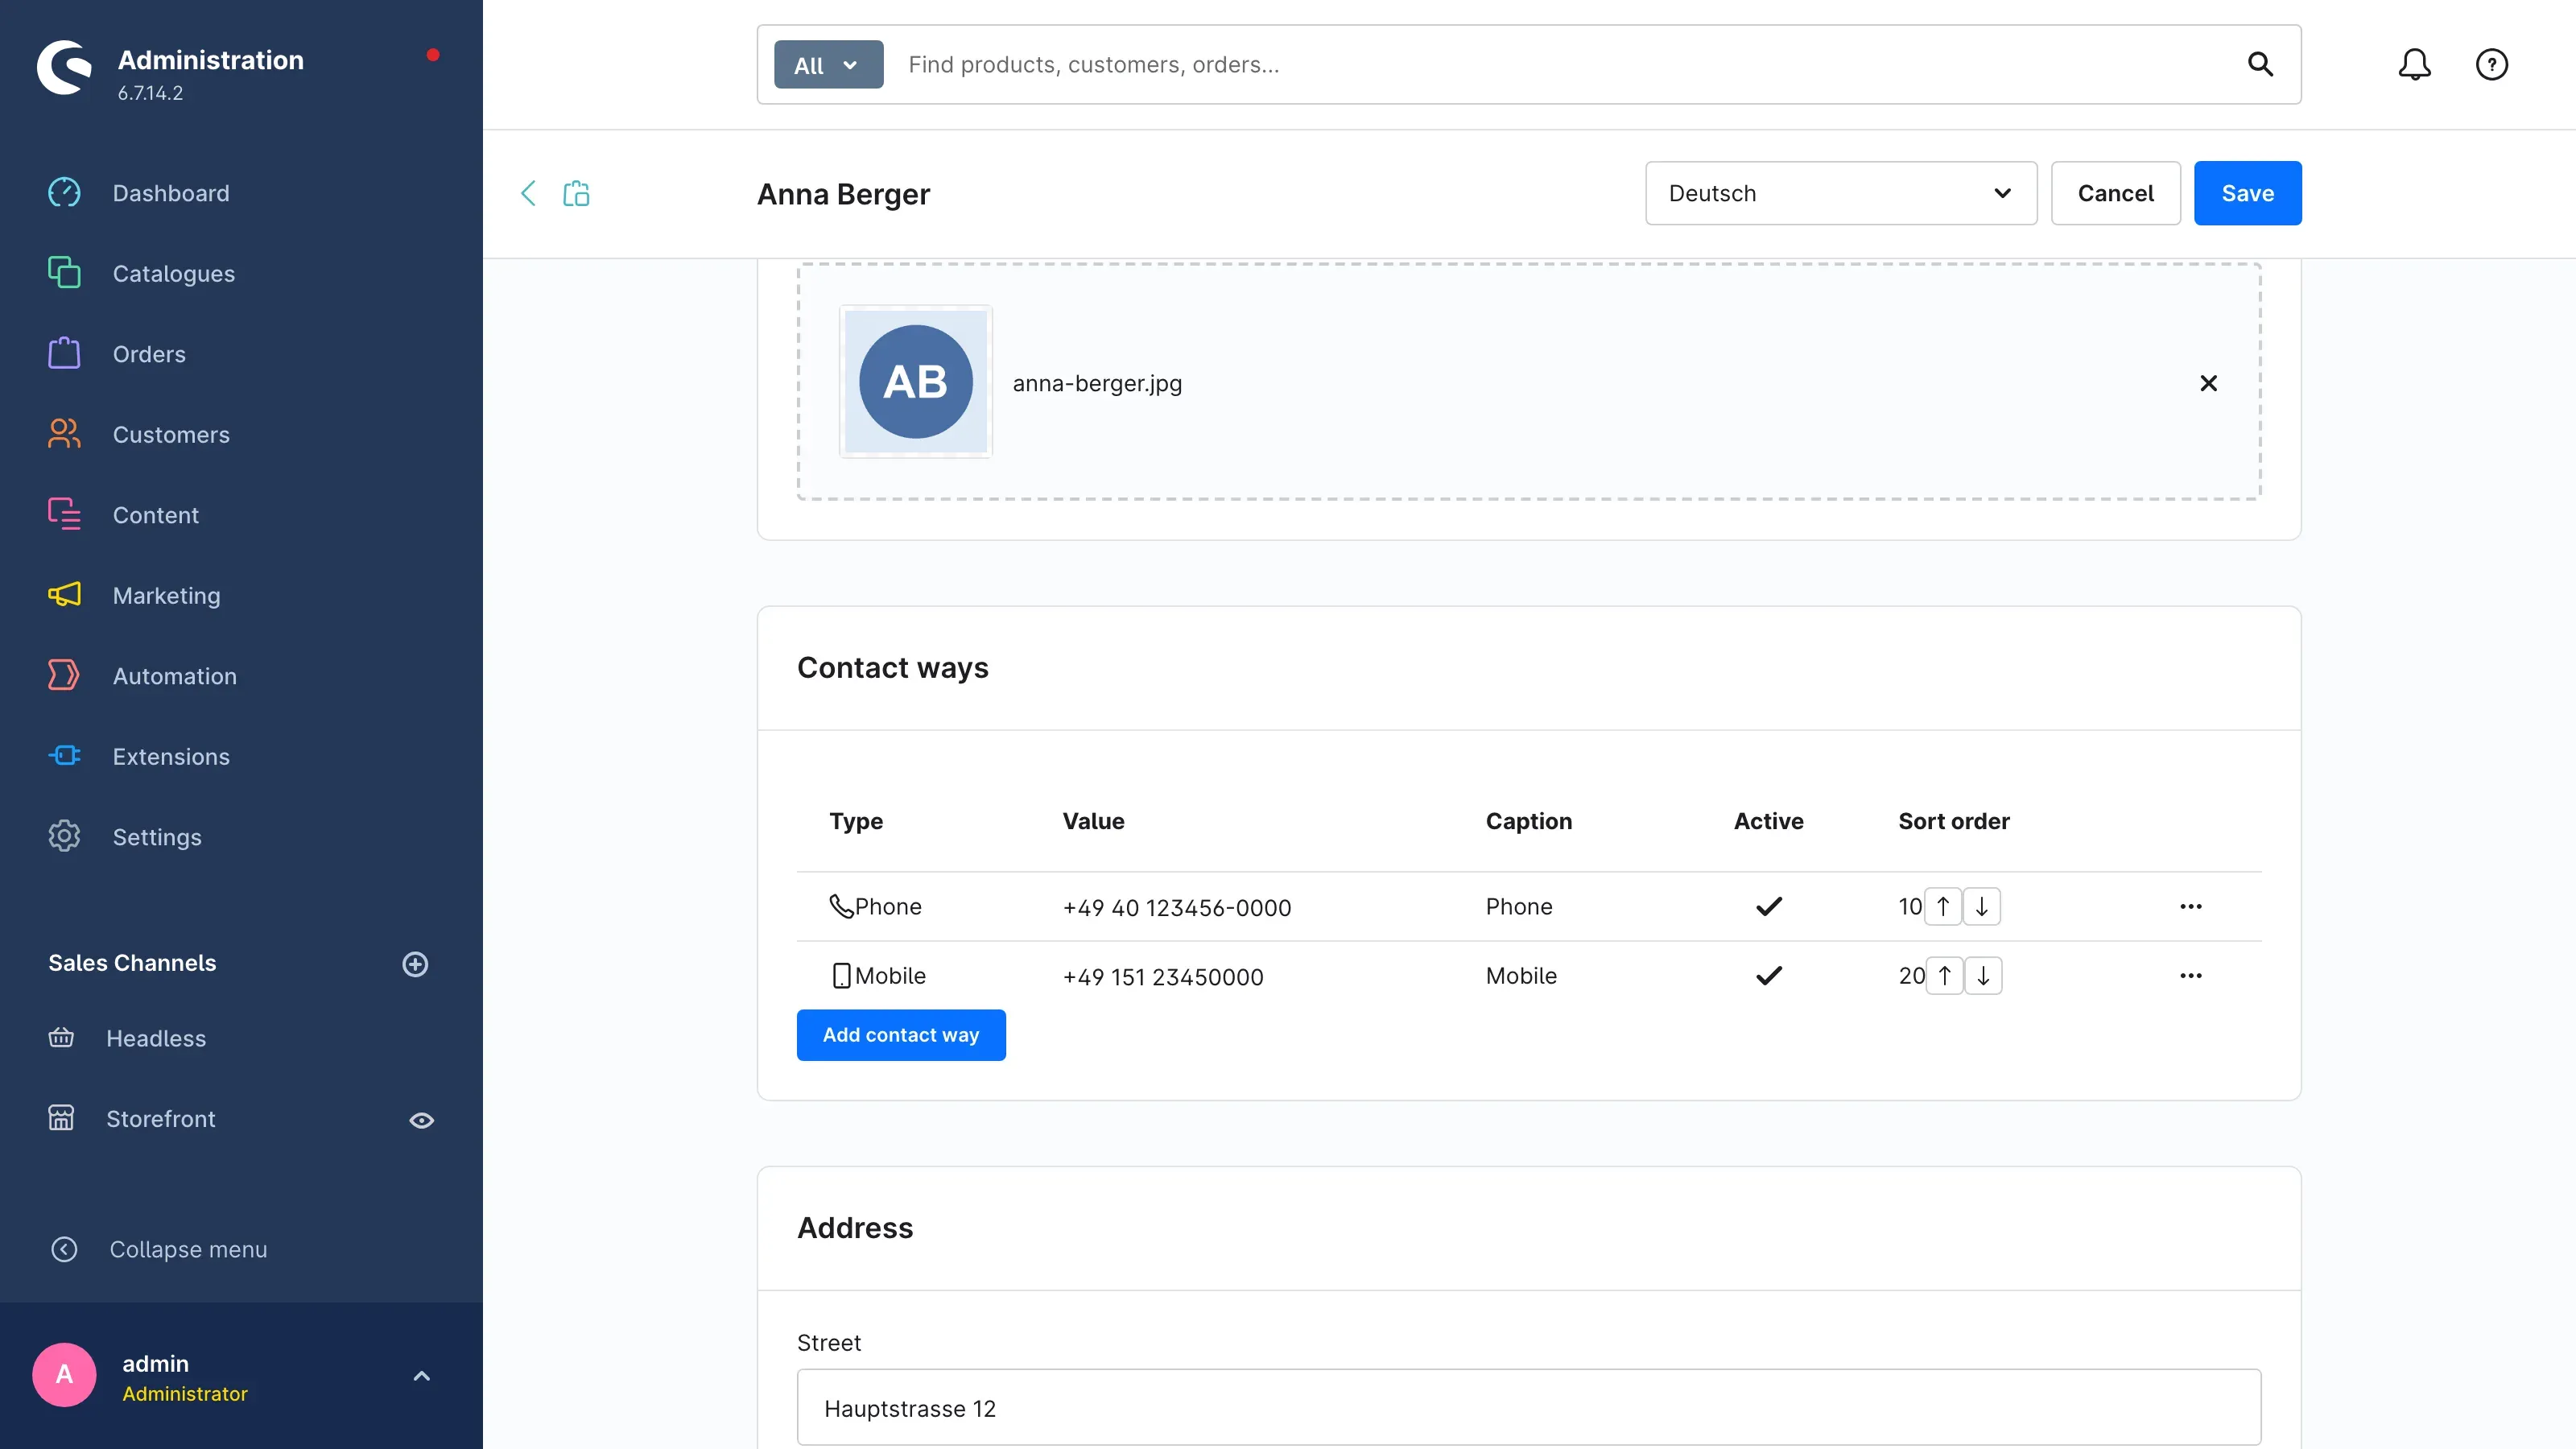Click the clipboard icon near back arrow
The image size is (2576, 1449).
pyautogui.click(x=576, y=193)
